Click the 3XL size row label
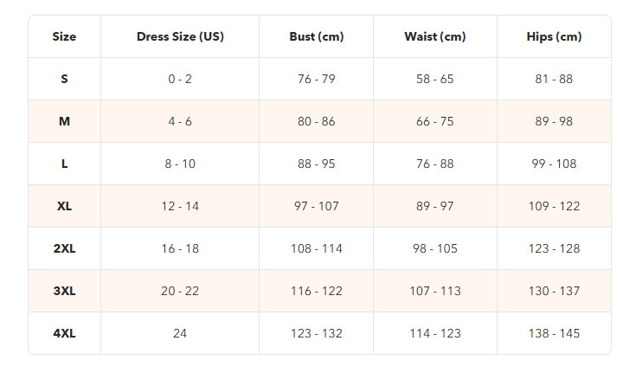This screenshot has height=373, width=636. (x=64, y=291)
